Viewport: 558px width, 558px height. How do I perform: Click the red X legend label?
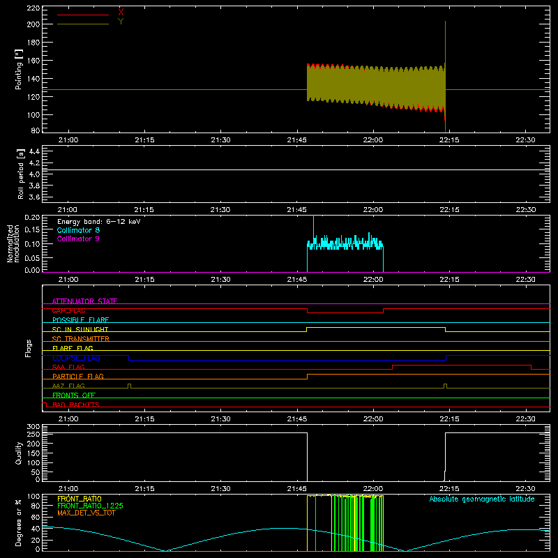coord(121,13)
